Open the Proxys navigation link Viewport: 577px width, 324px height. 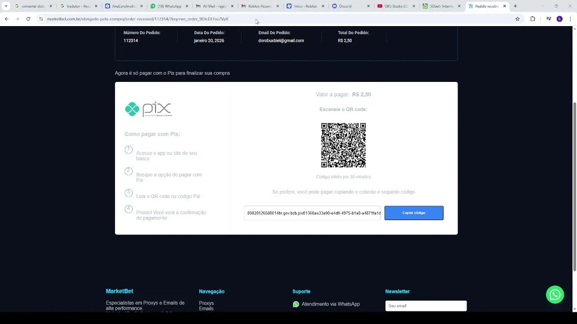(x=206, y=303)
